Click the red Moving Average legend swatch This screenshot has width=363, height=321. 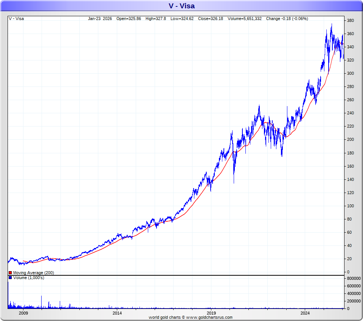point(10,273)
